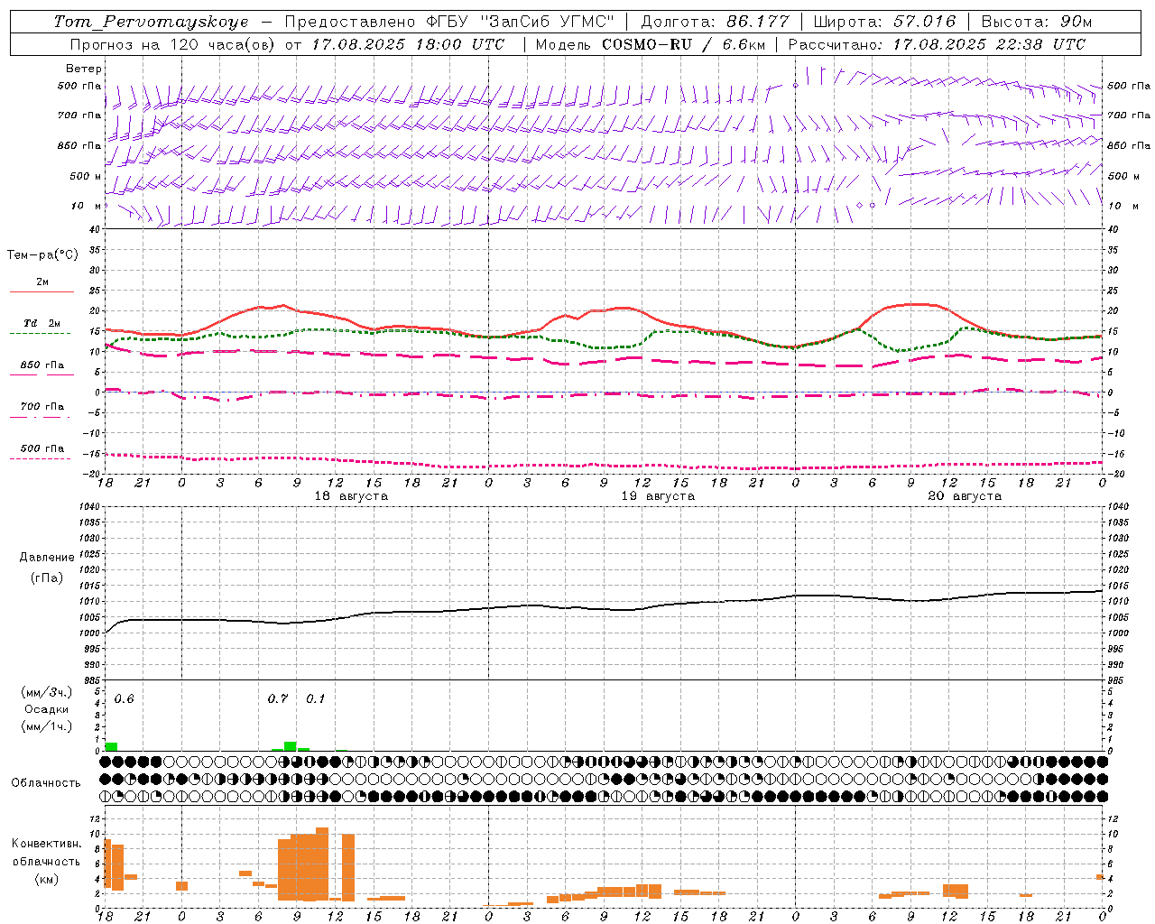The width and height of the screenshot is (1155, 924).
Task: Click the Td 2м dew point legend entry
Action: tap(42, 323)
